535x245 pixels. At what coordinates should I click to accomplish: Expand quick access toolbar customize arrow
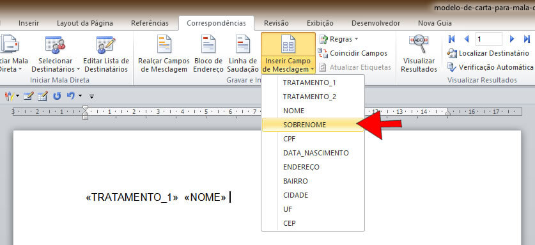[91, 97]
